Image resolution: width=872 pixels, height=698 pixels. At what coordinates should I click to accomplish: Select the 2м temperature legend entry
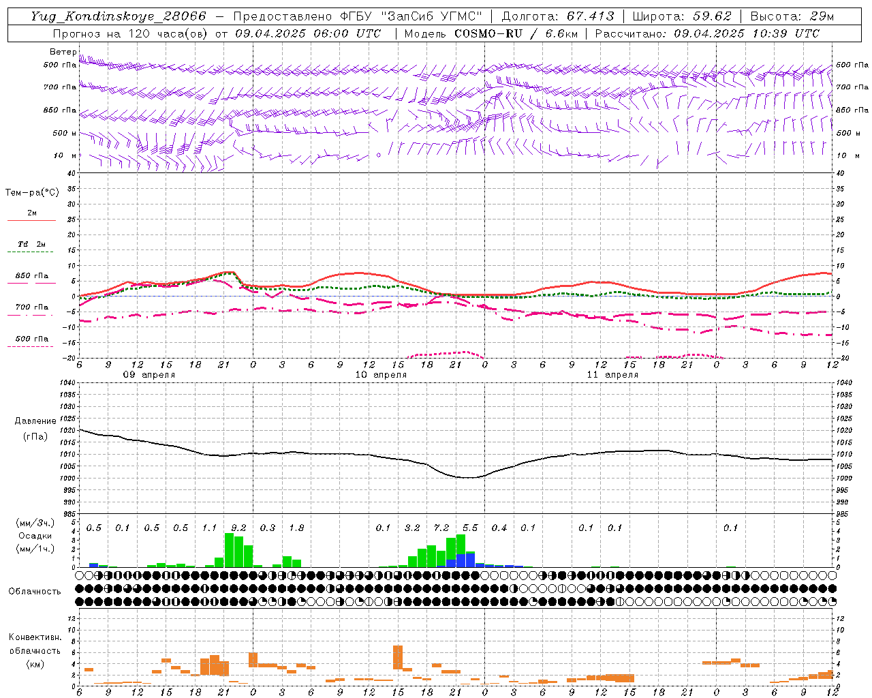click(32, 213)
